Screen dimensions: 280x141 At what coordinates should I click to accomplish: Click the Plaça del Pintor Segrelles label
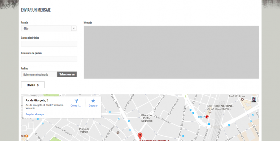(x=147, y=118)
